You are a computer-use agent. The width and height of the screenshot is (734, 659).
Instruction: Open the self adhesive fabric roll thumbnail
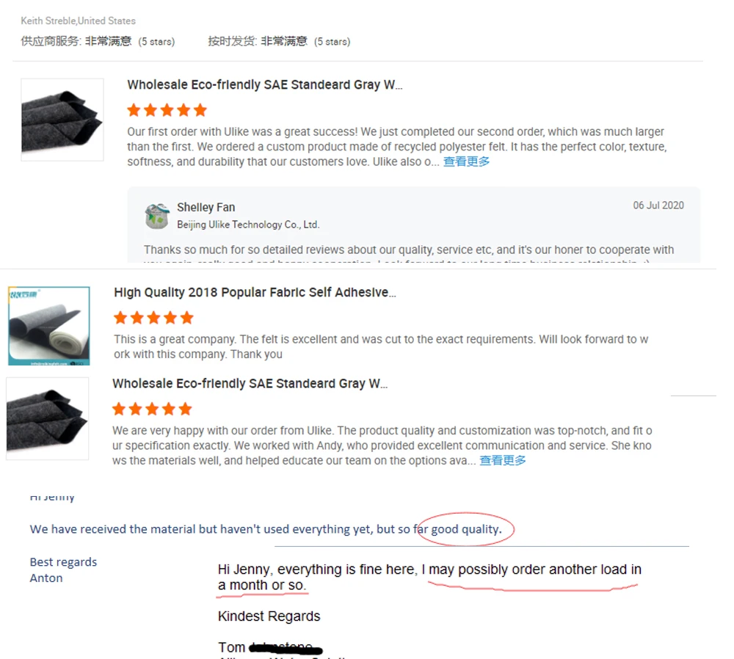(49, 326)
